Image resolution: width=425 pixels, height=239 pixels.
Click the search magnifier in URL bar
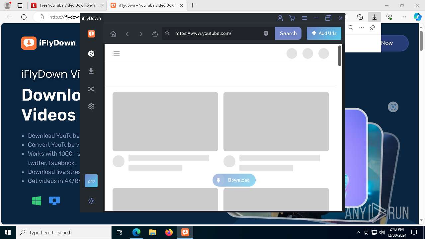point(168,33)
